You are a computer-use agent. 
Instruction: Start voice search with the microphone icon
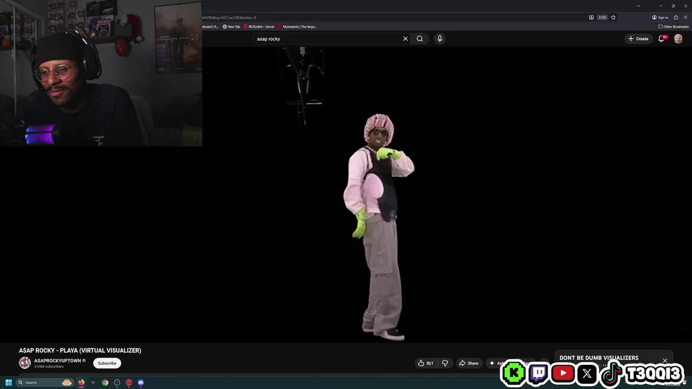440,39
